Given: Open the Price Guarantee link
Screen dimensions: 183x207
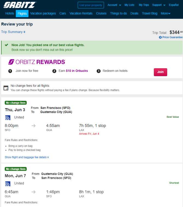Looking at the screenshot, I should (172, 37).
